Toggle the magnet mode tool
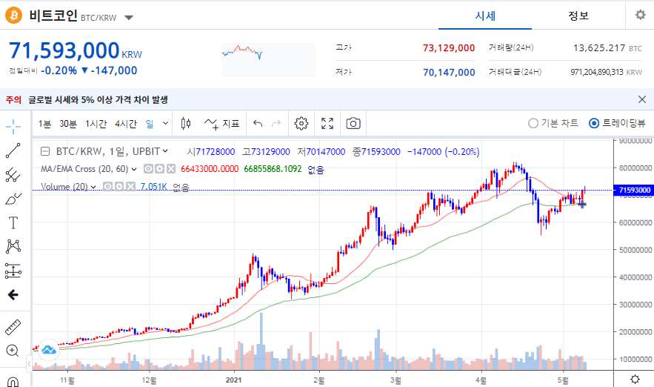 coord(13,382)
